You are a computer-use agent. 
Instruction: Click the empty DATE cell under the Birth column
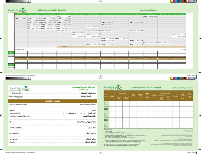21,52
